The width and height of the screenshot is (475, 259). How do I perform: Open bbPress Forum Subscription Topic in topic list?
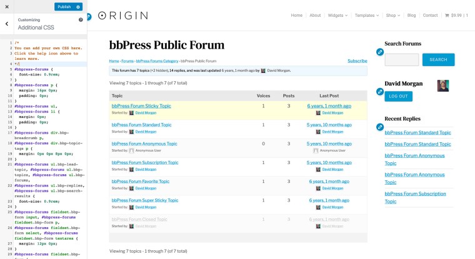point(145,162)
